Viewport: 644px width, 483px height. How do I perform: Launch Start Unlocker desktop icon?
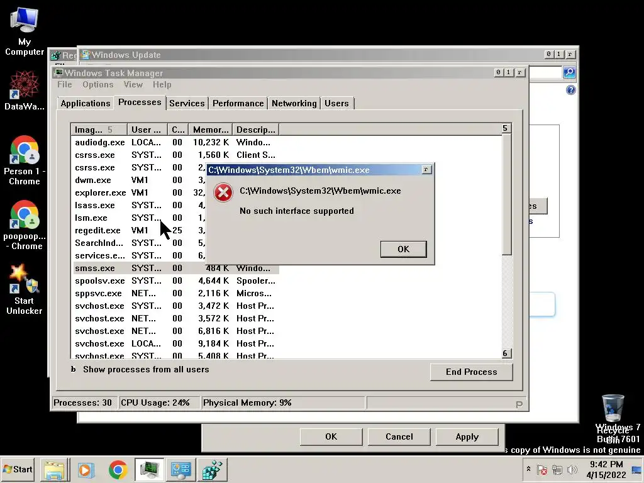click(x=25, y=290)
